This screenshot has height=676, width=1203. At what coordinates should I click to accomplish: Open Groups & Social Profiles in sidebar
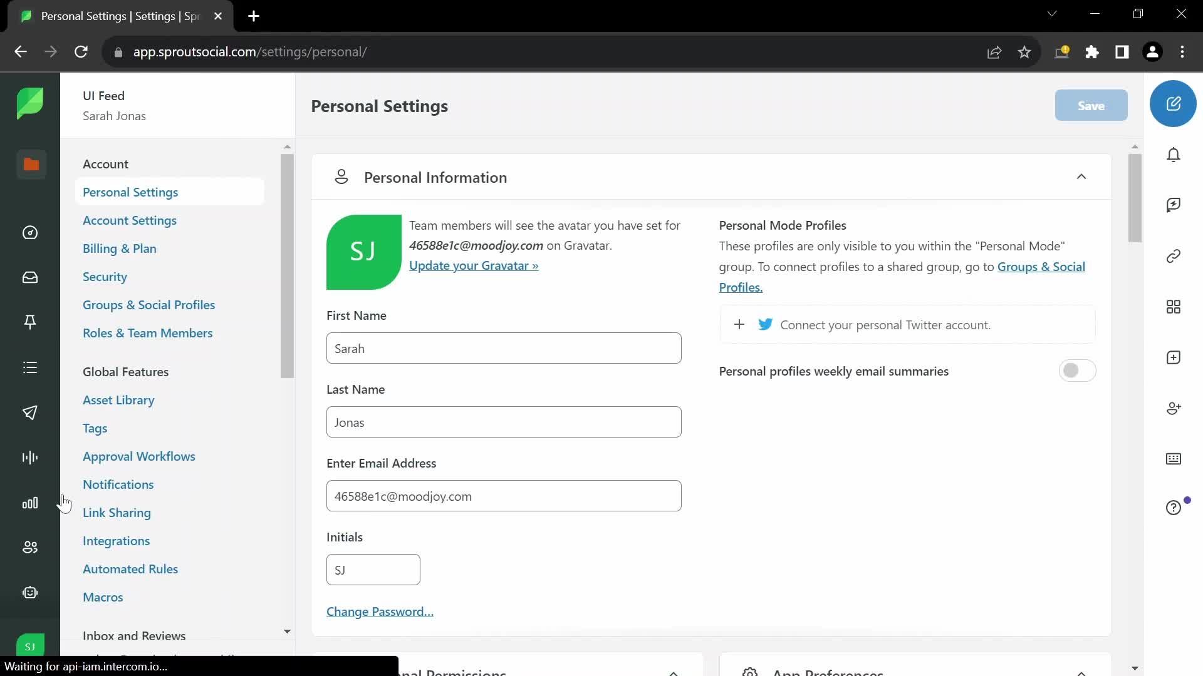[x=149, y=305]
